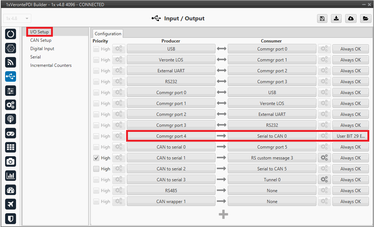
Task: Open the User BIT 29 condition selector
Action: (350, 136)
